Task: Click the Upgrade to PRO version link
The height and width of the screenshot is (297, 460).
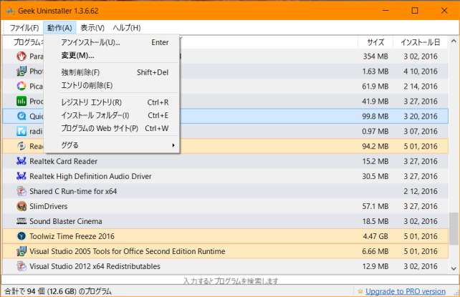Action: click(x=406, y=291)
